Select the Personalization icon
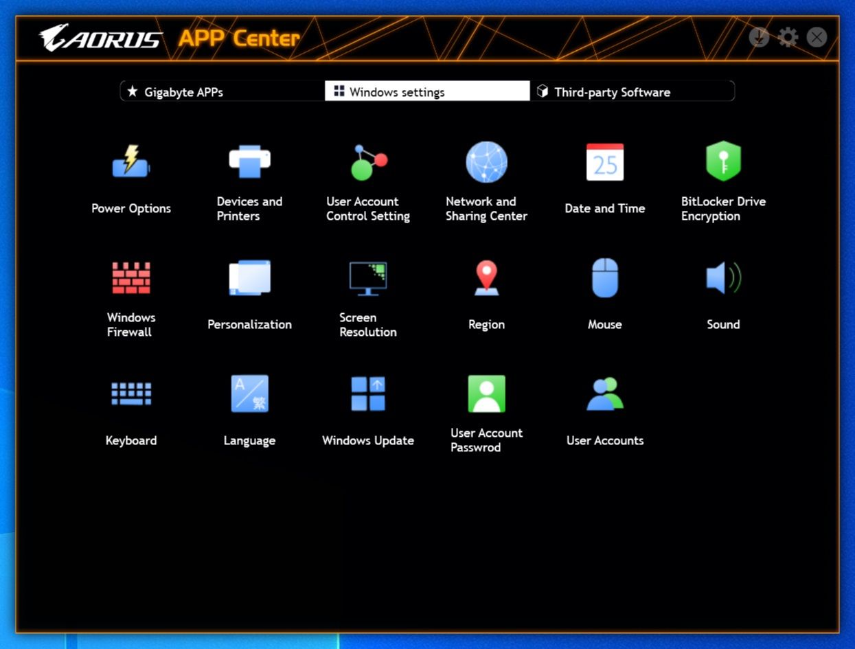This screenshot has height=649, width=855. (x=249, y=277)
